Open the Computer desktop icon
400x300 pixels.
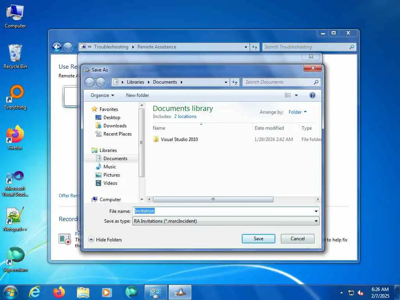pyautogui.click(x=15, y=16)
